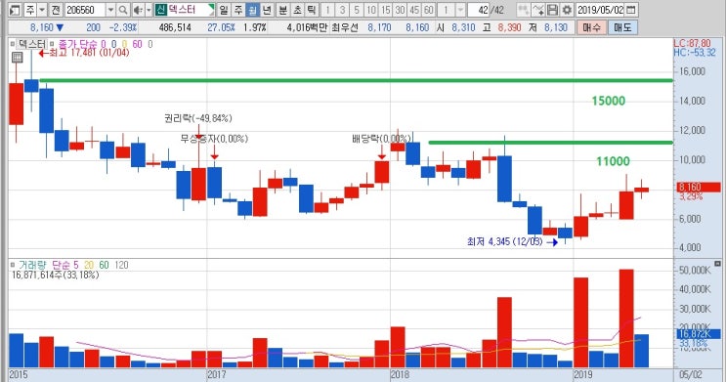Open the 주 market type dropdown arrow

point(42,10)
